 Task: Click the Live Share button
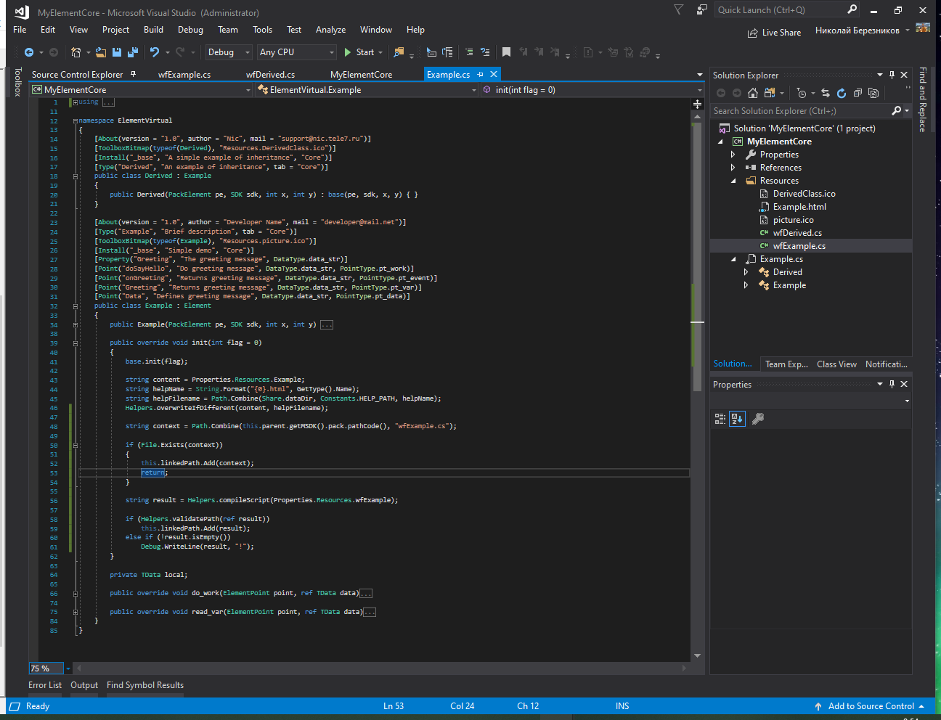(x=774, y=33)
